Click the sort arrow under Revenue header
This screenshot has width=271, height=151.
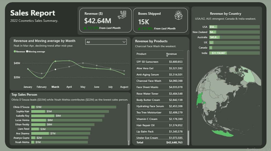click(x=167, y=56)
